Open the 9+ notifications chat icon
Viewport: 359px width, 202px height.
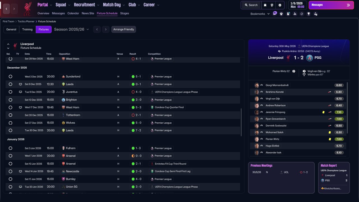click(275, 13)
